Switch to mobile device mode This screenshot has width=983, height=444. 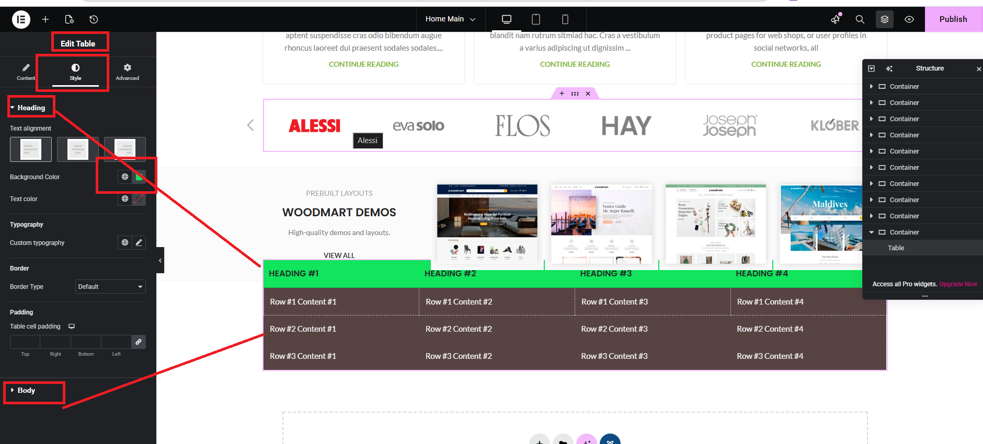(565, 19)
